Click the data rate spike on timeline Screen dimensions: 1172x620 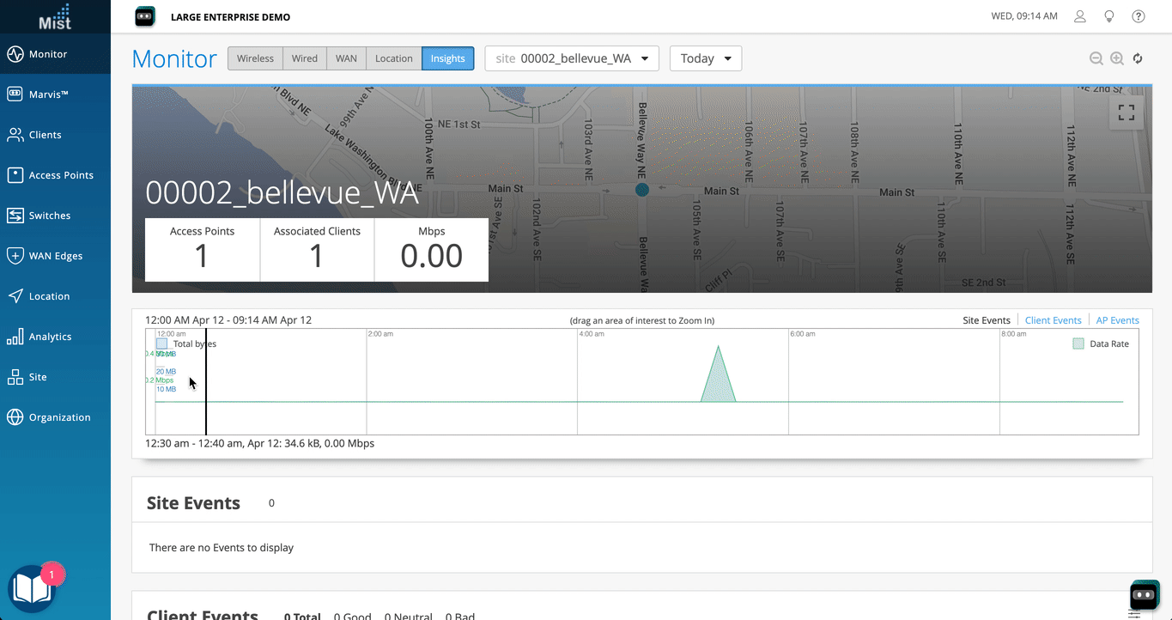[719, 382]
